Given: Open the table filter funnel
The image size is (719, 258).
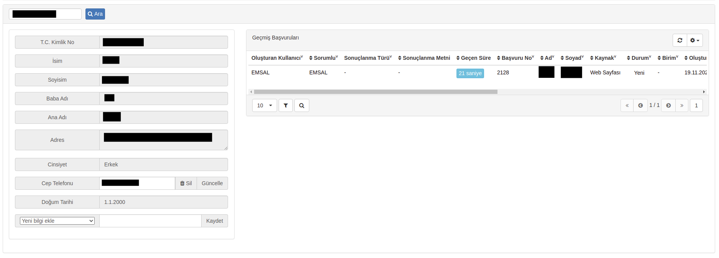Looking at the screenshot, I should [286, 105].
